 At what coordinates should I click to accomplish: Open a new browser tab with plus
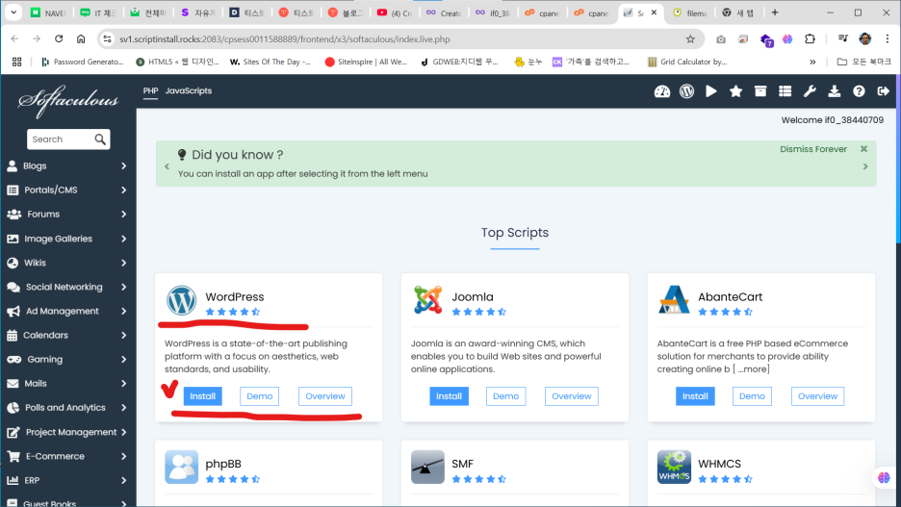pyautogui.click(x=775, y=13)
